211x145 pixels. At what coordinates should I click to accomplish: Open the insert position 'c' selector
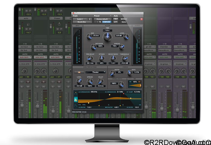(x=90, y=19)
